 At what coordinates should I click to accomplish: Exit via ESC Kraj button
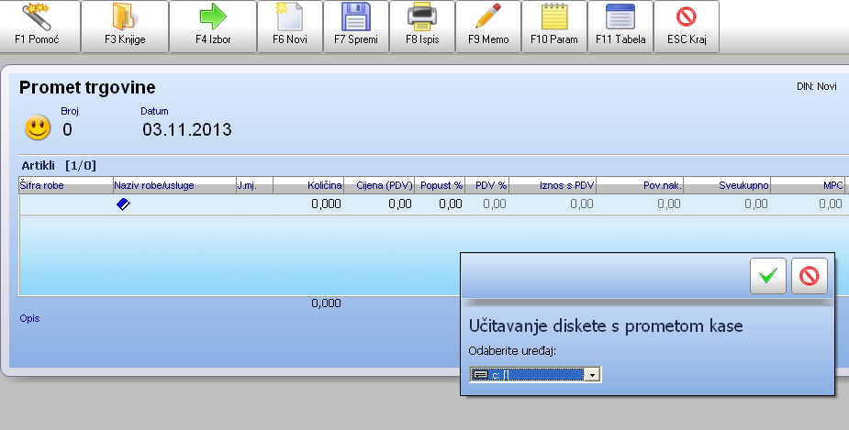(687, 26)
